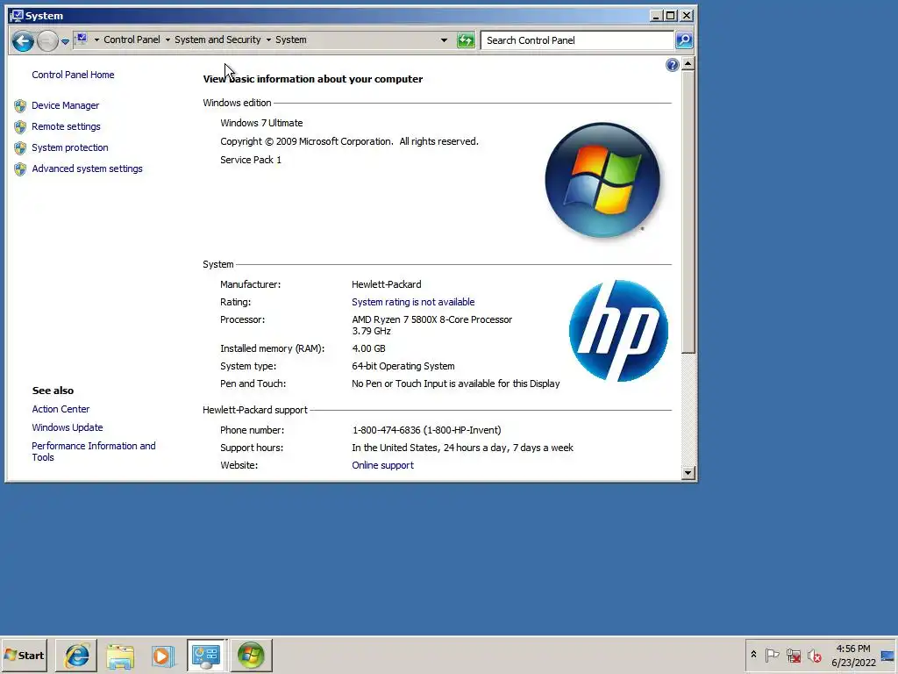Screen dimensions: 898x674
Task: Open Windows Update under See also
Action: click(67, 427)
